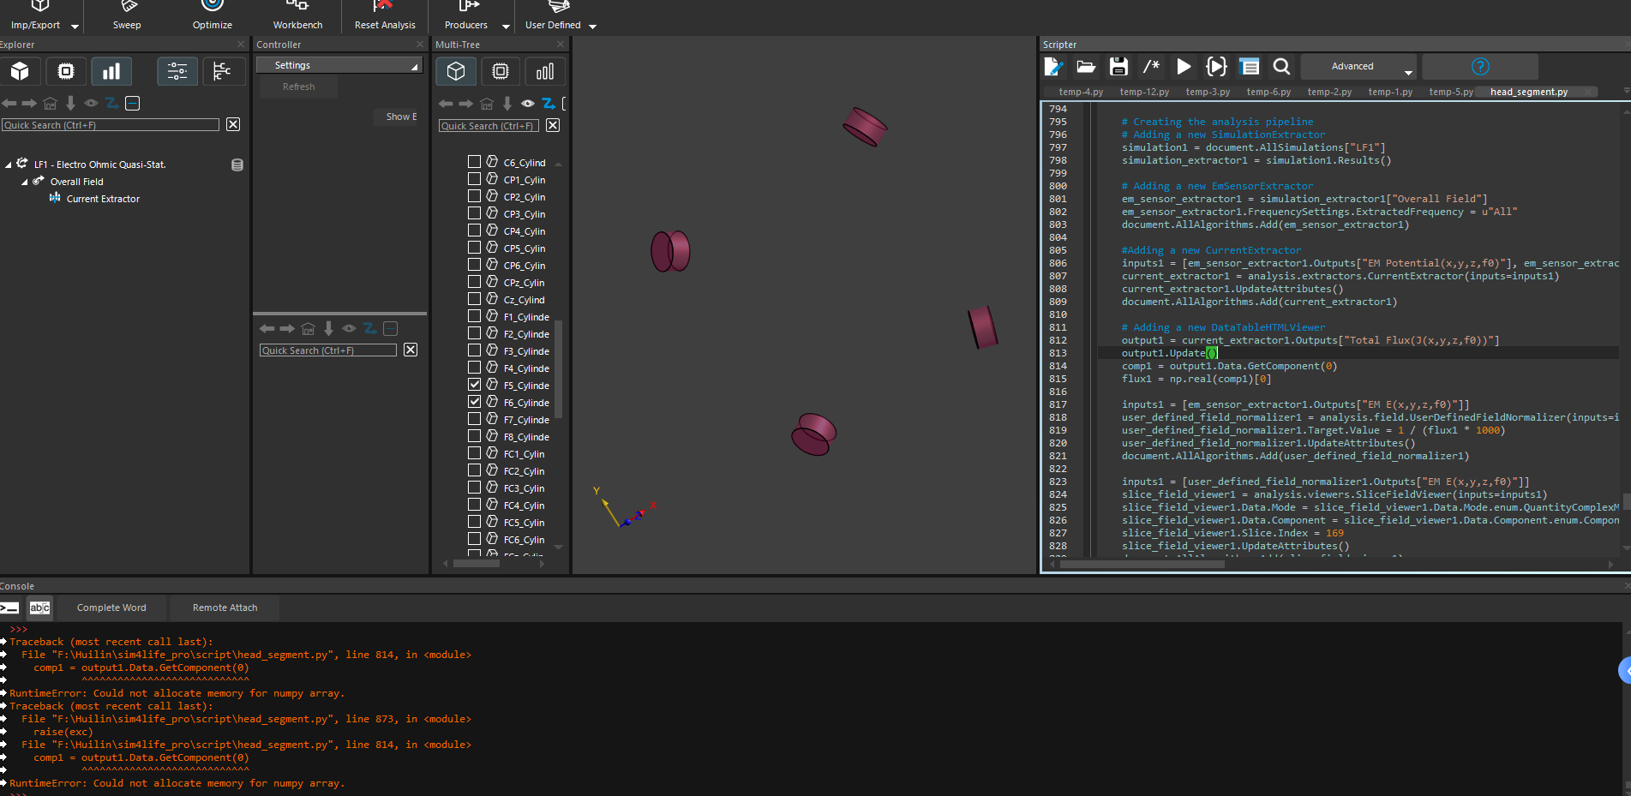Select Current Extractor tree item

[103, 199]
